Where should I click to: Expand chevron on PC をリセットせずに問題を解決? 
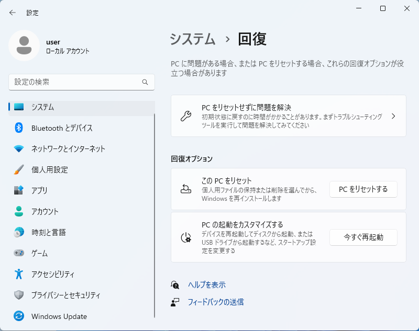pos(393,116)
